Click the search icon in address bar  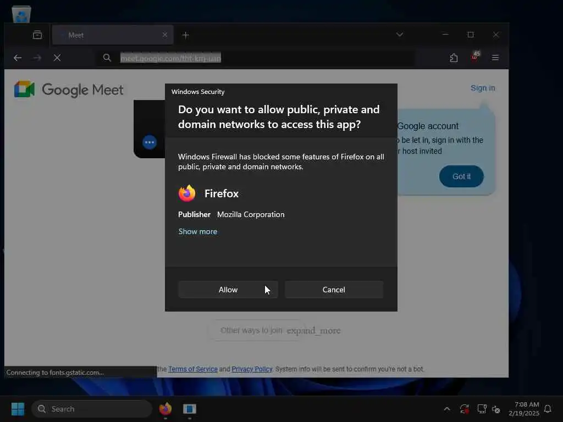point(107,58)
